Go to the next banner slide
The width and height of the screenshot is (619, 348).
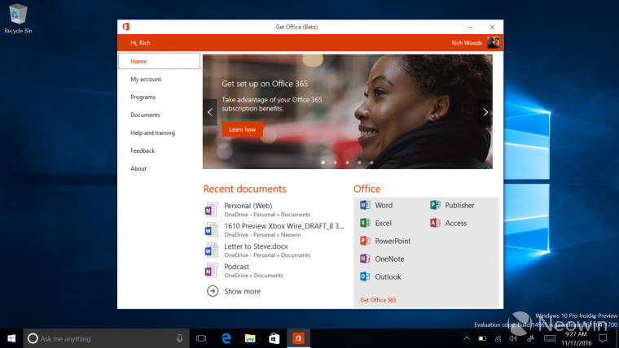[x=485, y=112]
